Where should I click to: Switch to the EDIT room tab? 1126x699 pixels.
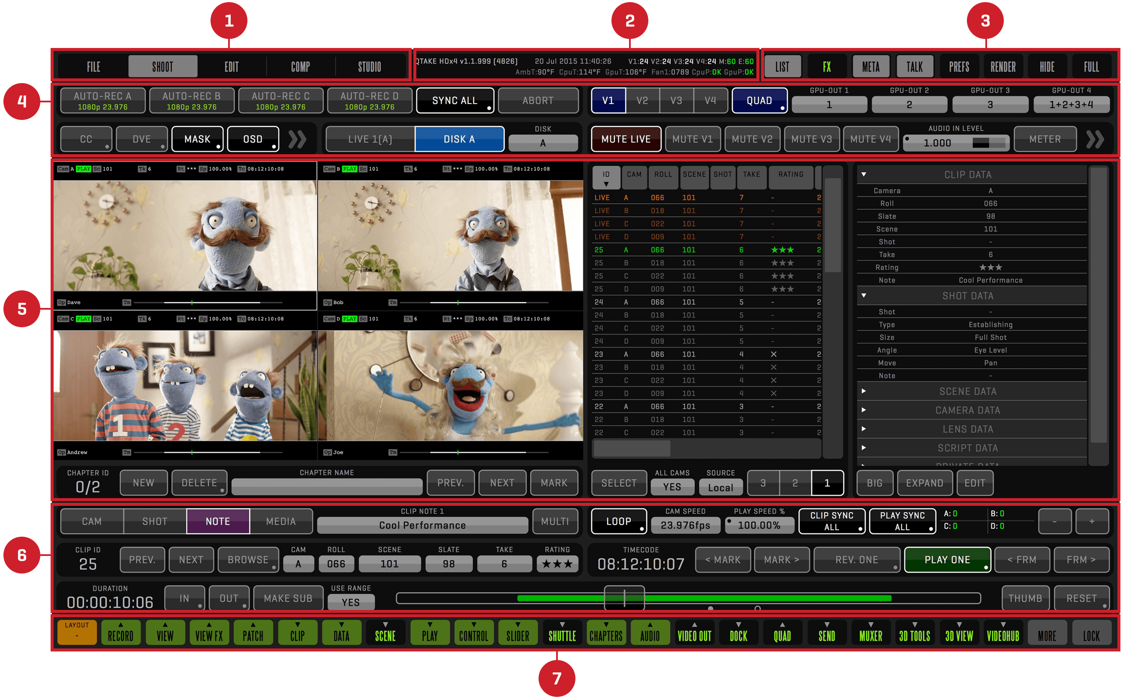coord(232,67)
